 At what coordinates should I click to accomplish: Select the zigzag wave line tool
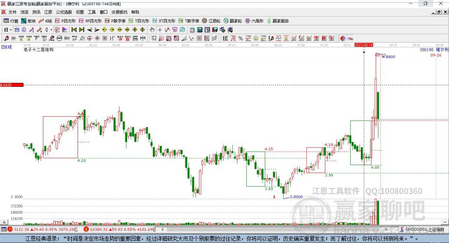192,39
